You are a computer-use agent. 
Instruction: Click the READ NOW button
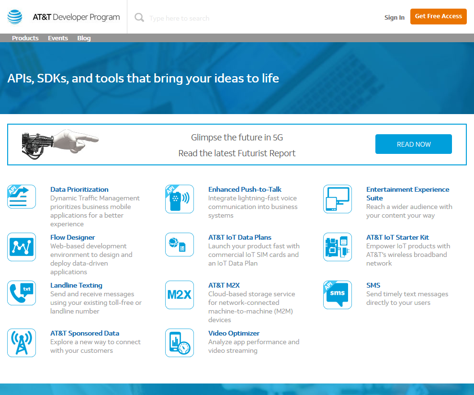[x=414, y=144]
